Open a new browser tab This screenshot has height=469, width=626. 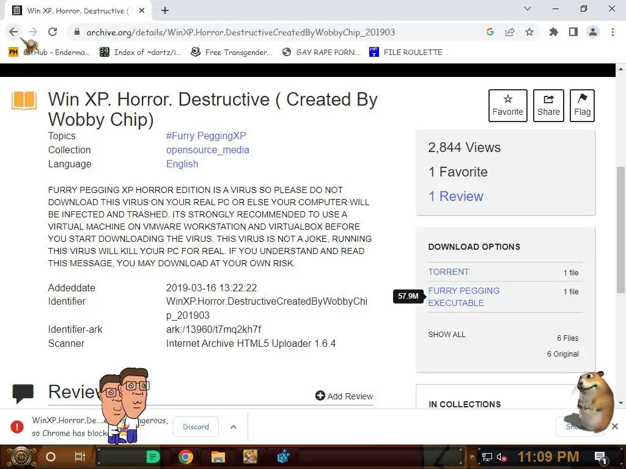pyautogui.click(x=165, y=11)
